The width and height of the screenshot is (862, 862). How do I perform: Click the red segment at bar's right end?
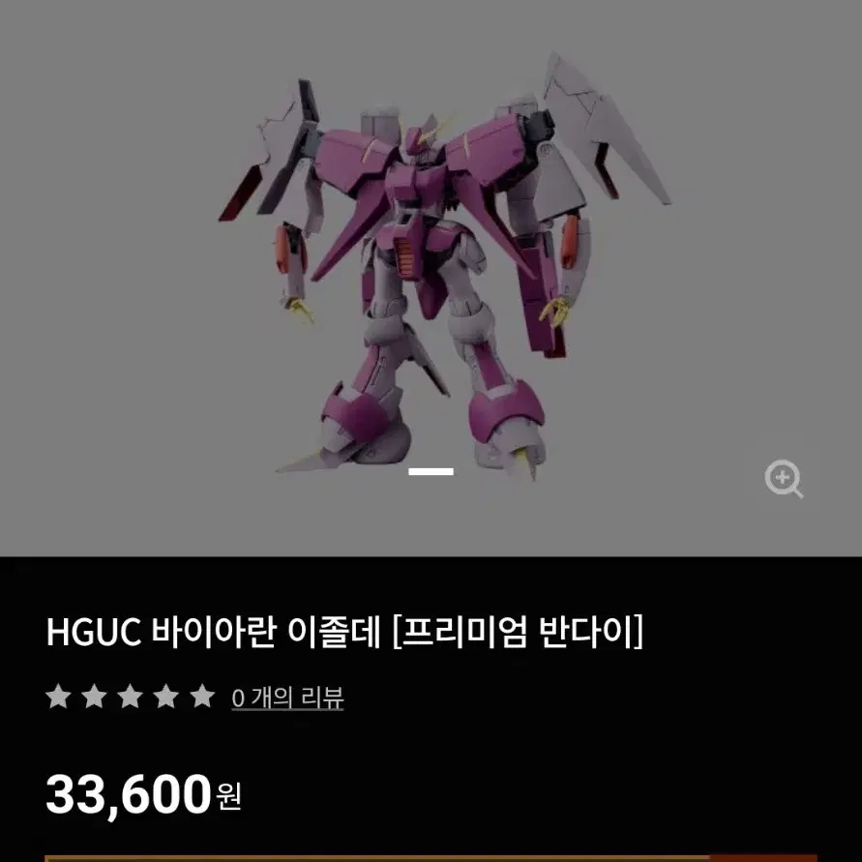763,858
